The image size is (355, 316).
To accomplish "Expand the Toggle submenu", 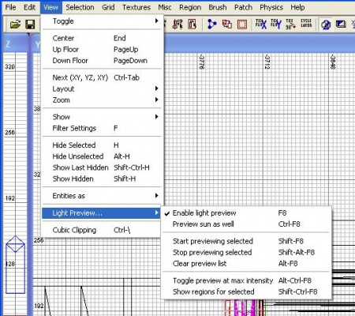I will pos(102,21).
